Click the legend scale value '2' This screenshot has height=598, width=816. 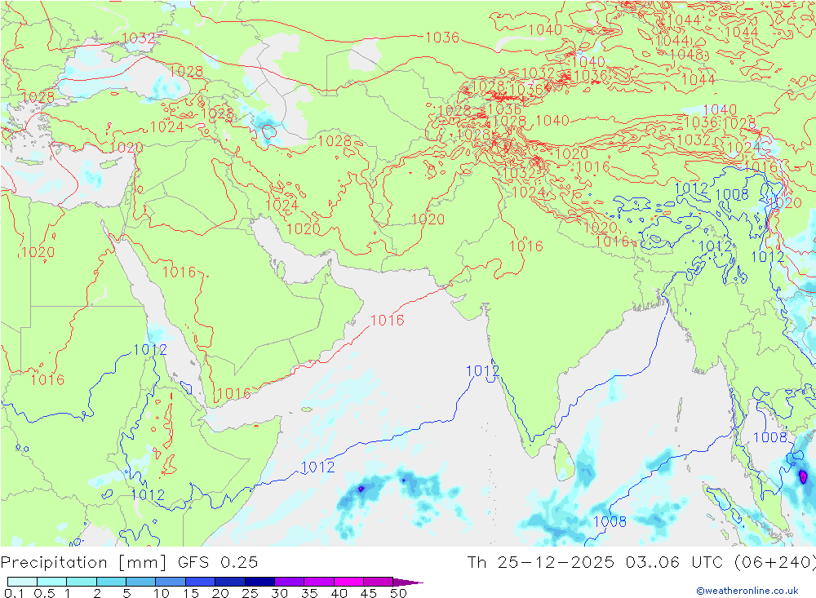[97, 593]
